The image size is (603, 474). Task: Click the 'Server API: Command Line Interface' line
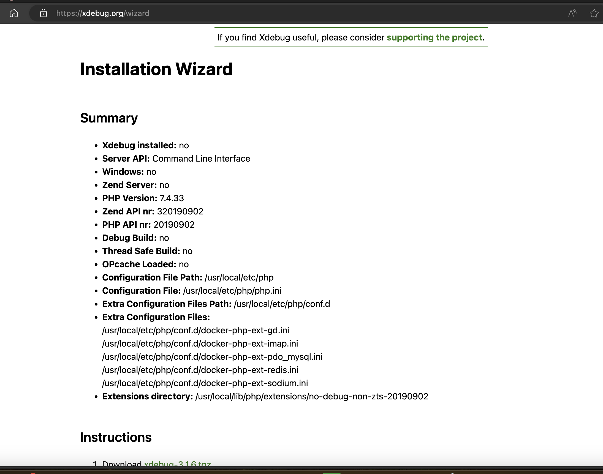[x=176, y=159]
